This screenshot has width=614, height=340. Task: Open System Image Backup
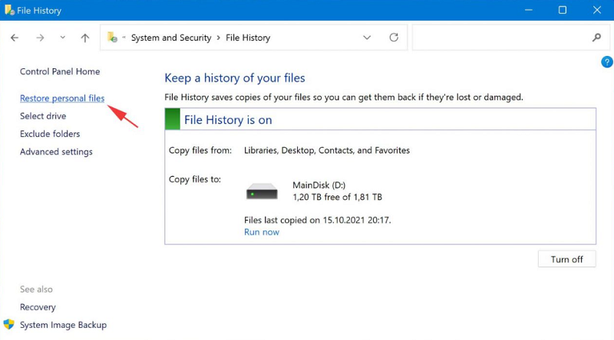click(63, 325)
